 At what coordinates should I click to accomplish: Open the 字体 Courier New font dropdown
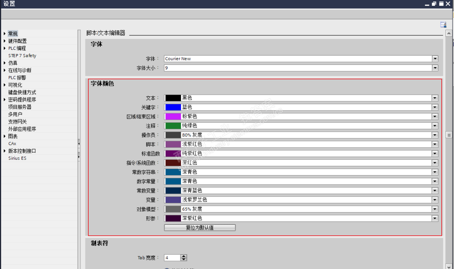coord(435,59)
